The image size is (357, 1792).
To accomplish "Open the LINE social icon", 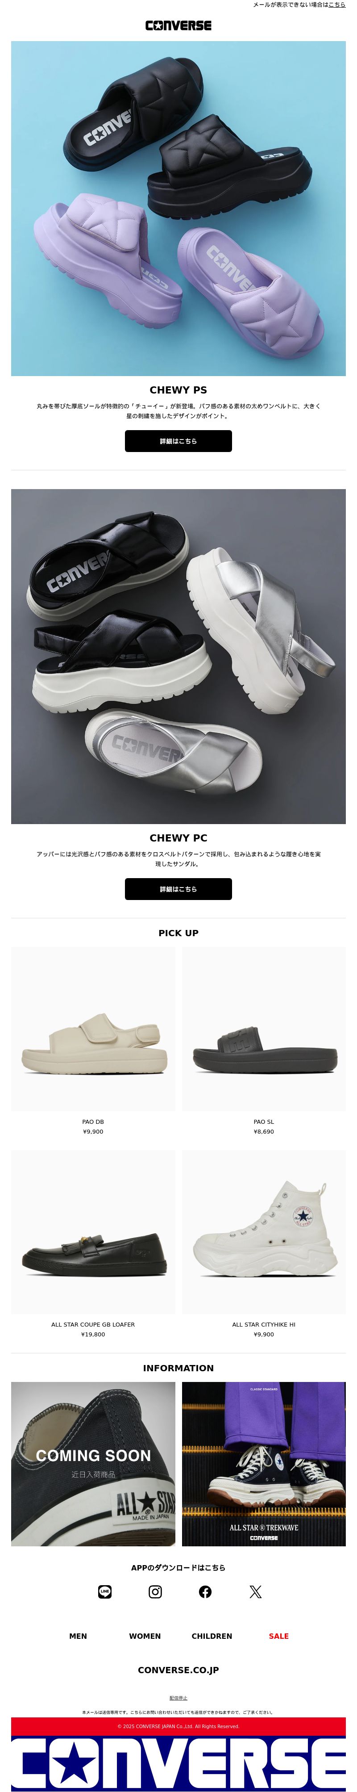I will click(x=105, y=1591).
